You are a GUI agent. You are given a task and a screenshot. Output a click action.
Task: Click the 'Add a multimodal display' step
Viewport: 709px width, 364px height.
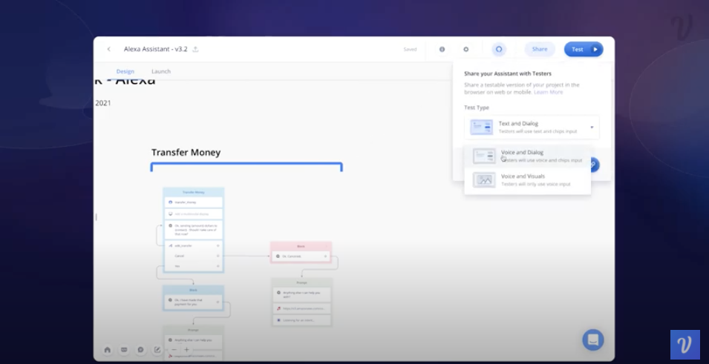click(x=194, y=214)
